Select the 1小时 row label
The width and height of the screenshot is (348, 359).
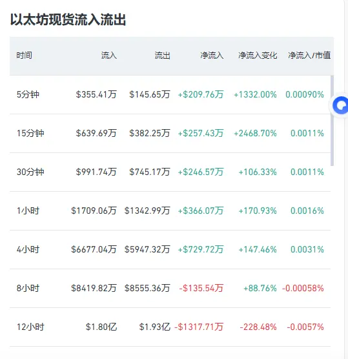pyautogui.click(x=28, y=210)
